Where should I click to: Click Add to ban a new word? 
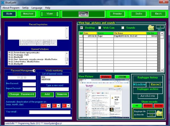pyautogui.click(x=47, y=95)
